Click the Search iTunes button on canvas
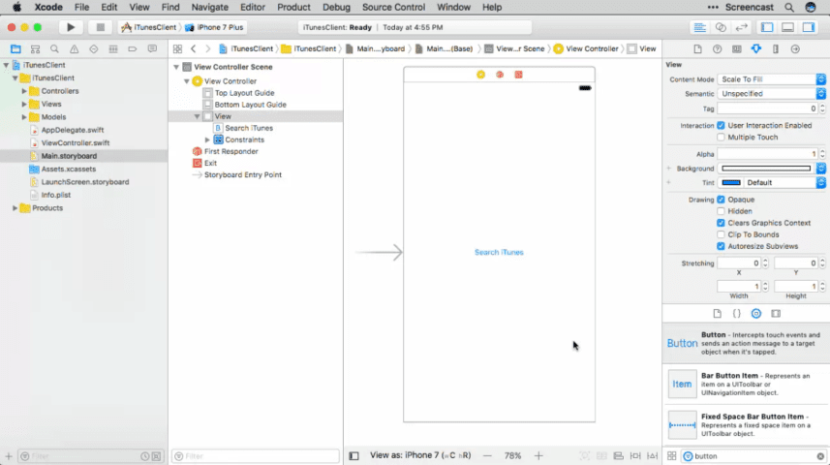This screenshot has height=465, width=830. pyautogui.click(x=499, y=252)
